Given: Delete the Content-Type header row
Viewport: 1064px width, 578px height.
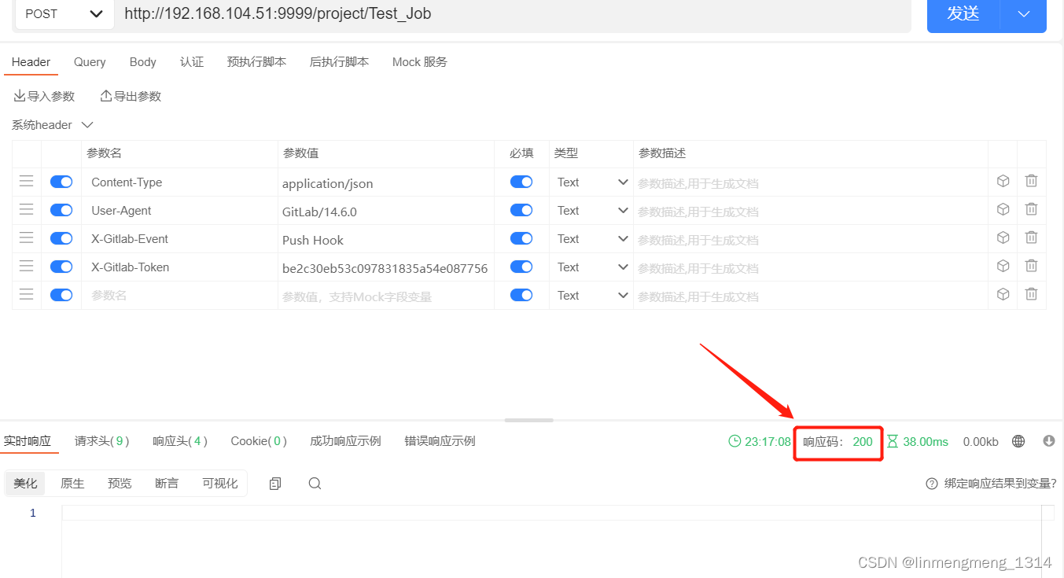Looking at the screenshot, I should [x=1031, y=181].
